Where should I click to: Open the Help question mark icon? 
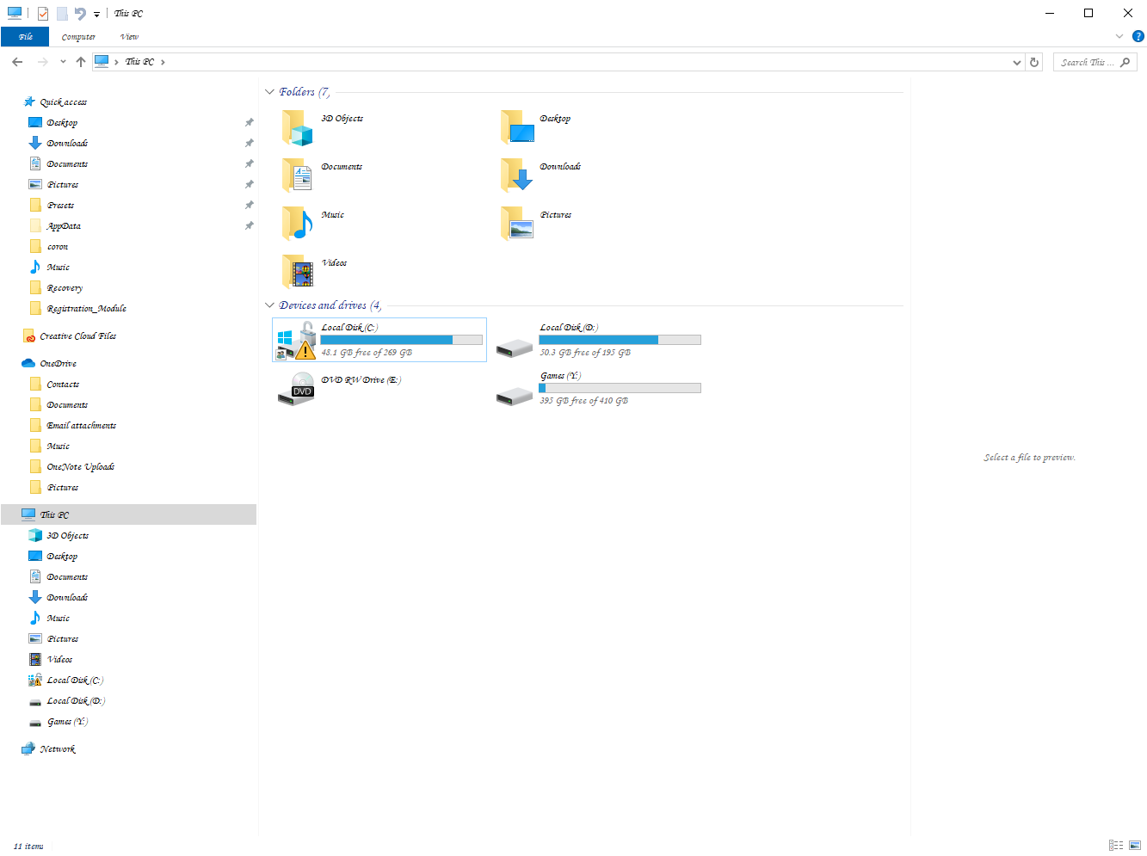(1138, 36)
